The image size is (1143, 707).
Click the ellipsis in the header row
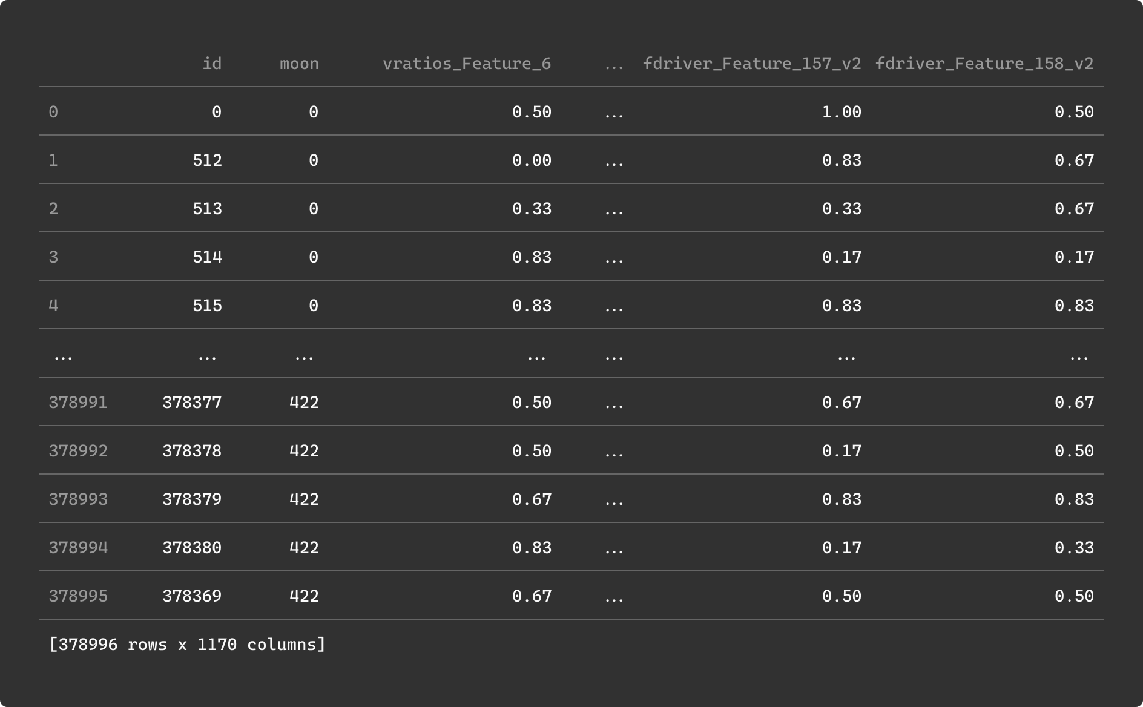coord(613,64)
